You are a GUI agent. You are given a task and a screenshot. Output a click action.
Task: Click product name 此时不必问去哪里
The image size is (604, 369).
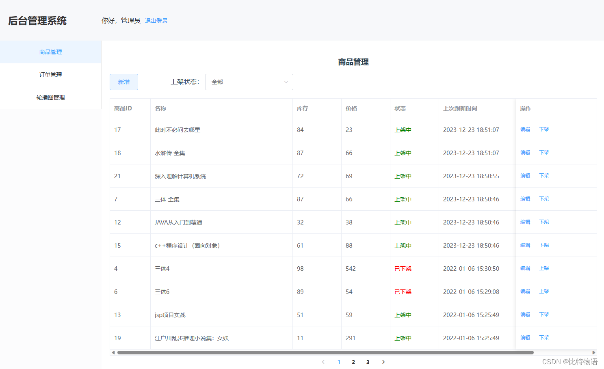click(x=178, y=130)
